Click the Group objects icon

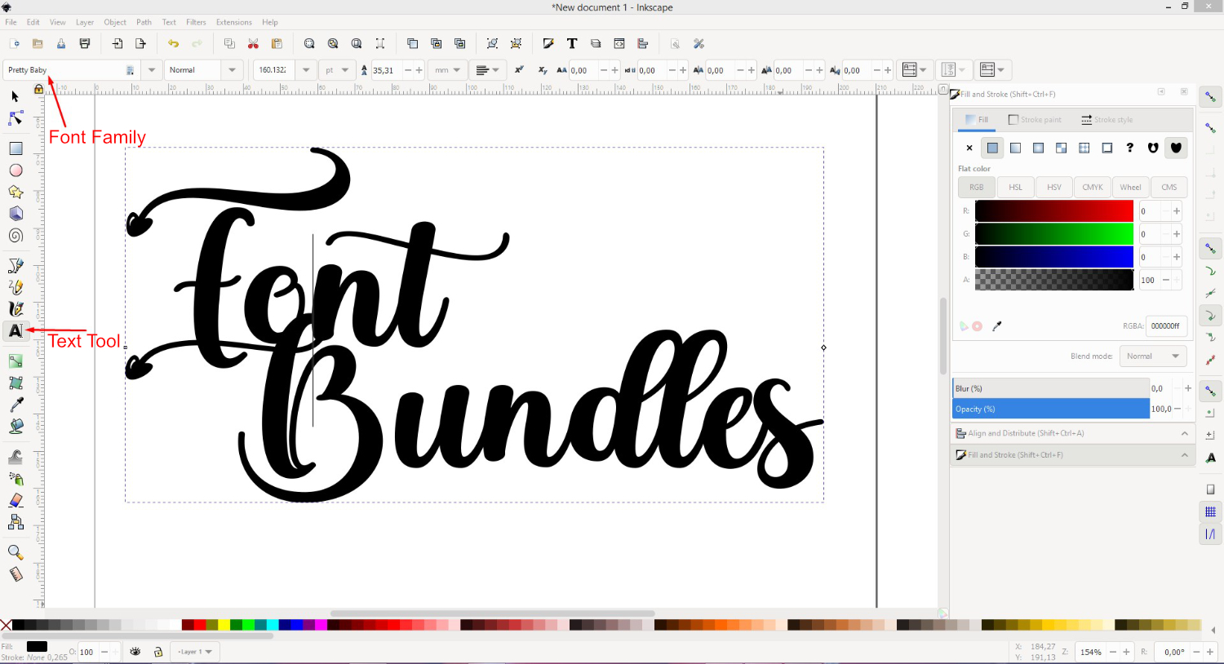click(492, 44)
